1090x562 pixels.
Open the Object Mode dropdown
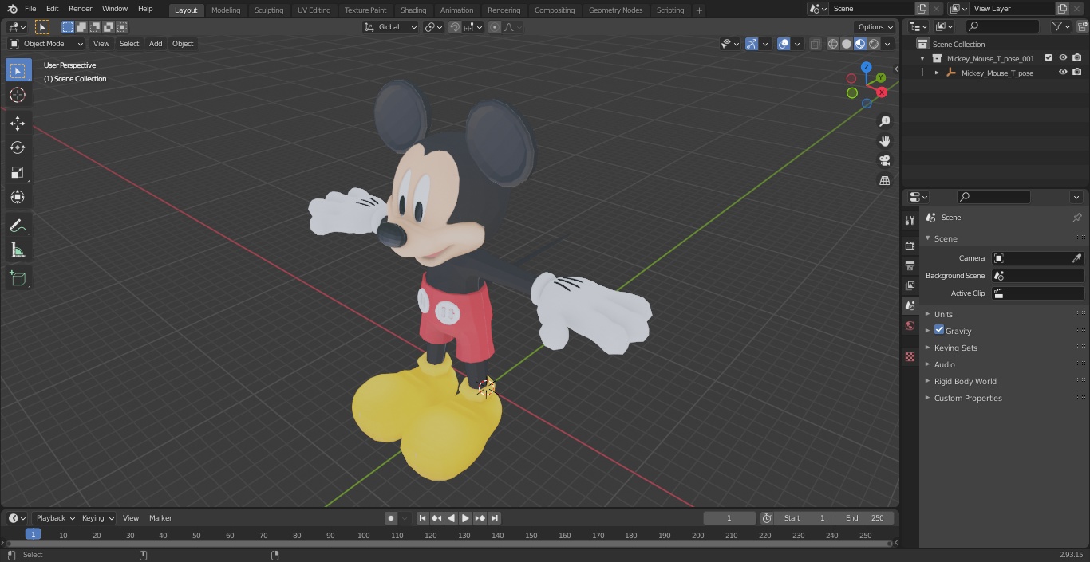[x=46, y=44]
